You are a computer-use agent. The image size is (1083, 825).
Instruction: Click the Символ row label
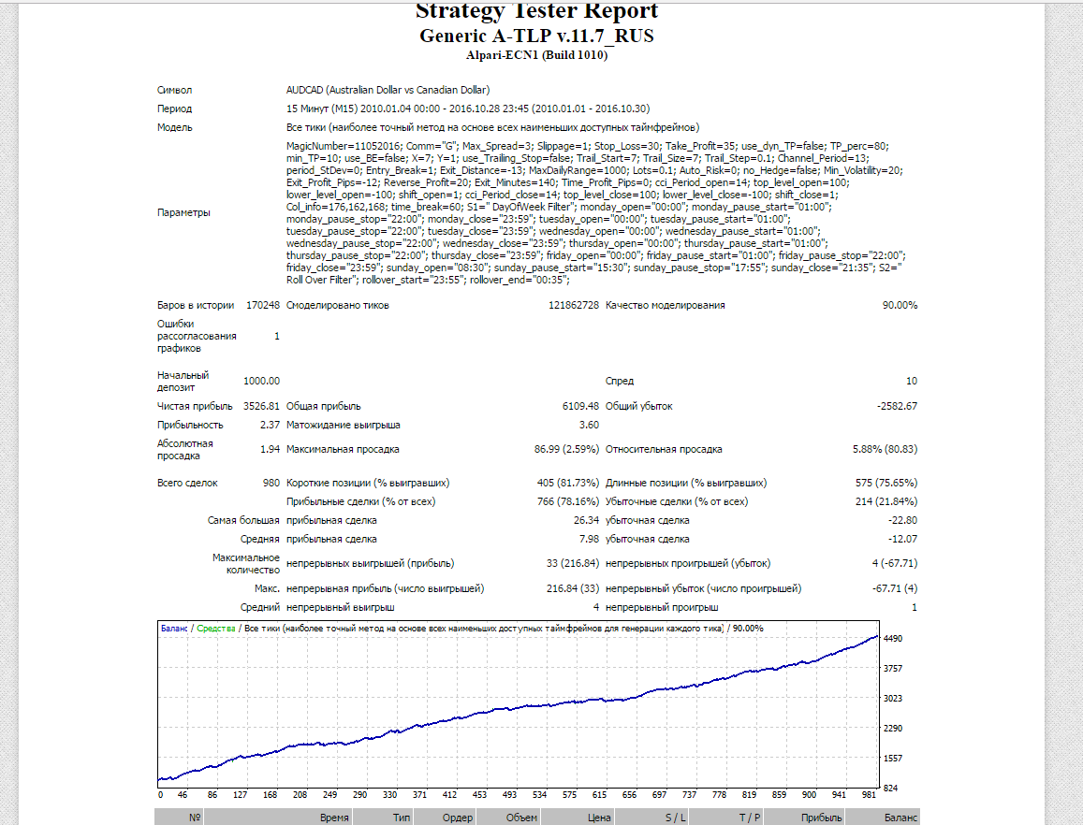click(175, 90)
